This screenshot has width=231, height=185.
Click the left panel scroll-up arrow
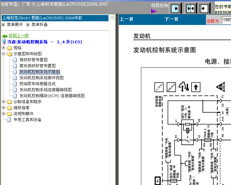click(112, 17)
